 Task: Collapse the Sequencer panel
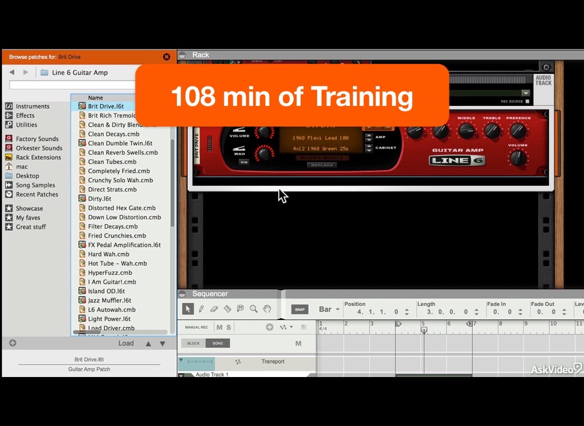click(x=182, y=294)
